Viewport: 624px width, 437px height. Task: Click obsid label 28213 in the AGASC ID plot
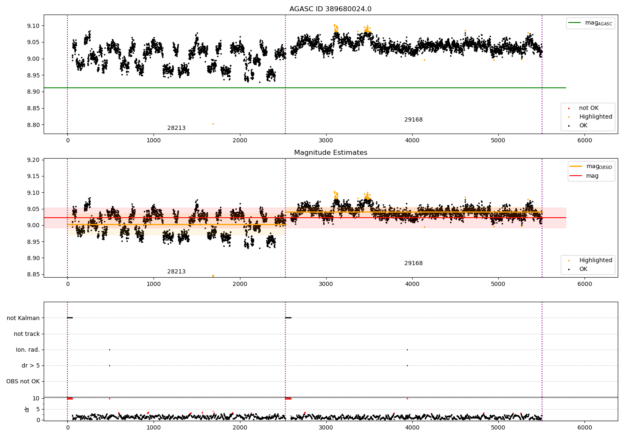coord(176,128)
